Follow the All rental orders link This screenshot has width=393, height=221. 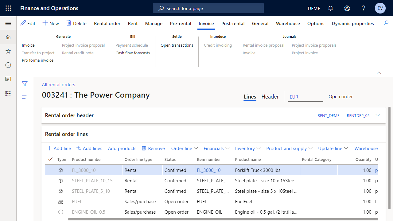(59, 85)
